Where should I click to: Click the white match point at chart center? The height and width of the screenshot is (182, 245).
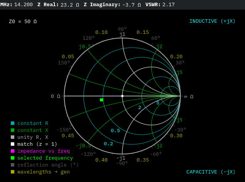[122, 96]
